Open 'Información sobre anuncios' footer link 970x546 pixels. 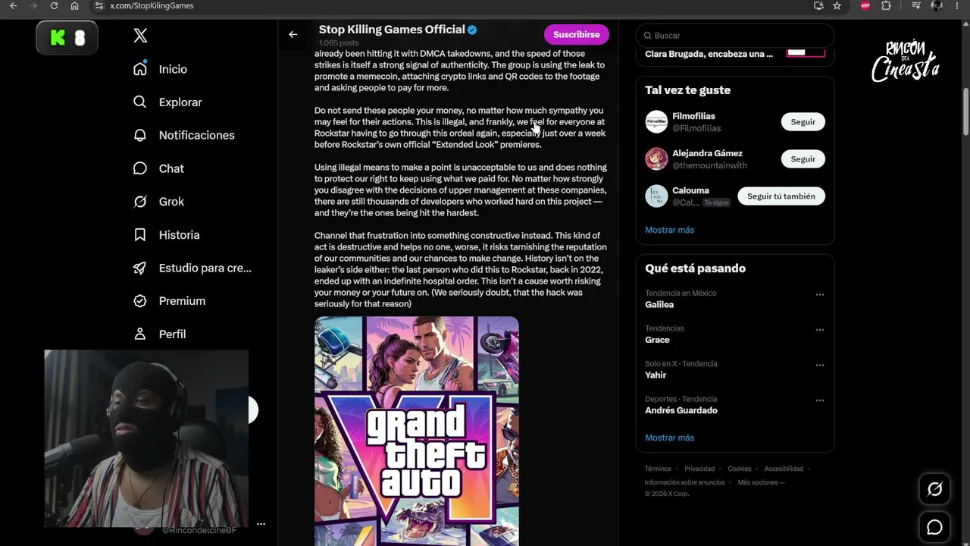tap(685, 482)
